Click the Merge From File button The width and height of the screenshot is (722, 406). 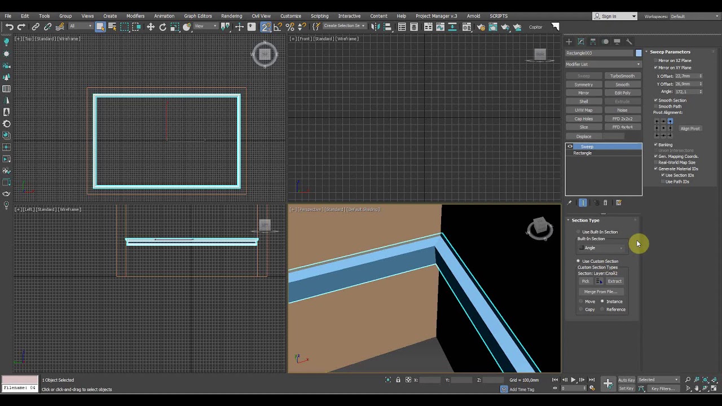click(601, 292)
